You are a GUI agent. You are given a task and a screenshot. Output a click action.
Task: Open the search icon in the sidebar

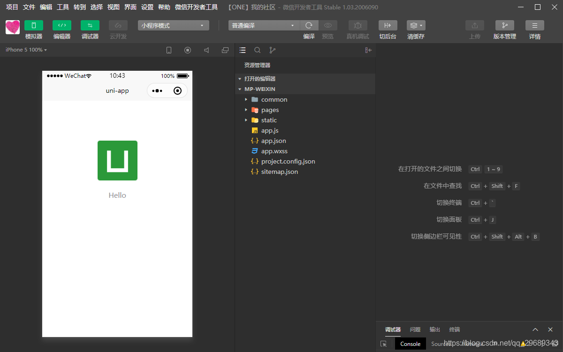(258, 50)
